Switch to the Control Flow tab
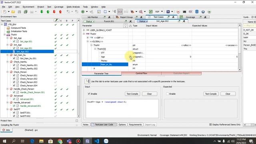The height and width of the screenshot is (144, 256). tap(141, 74)
